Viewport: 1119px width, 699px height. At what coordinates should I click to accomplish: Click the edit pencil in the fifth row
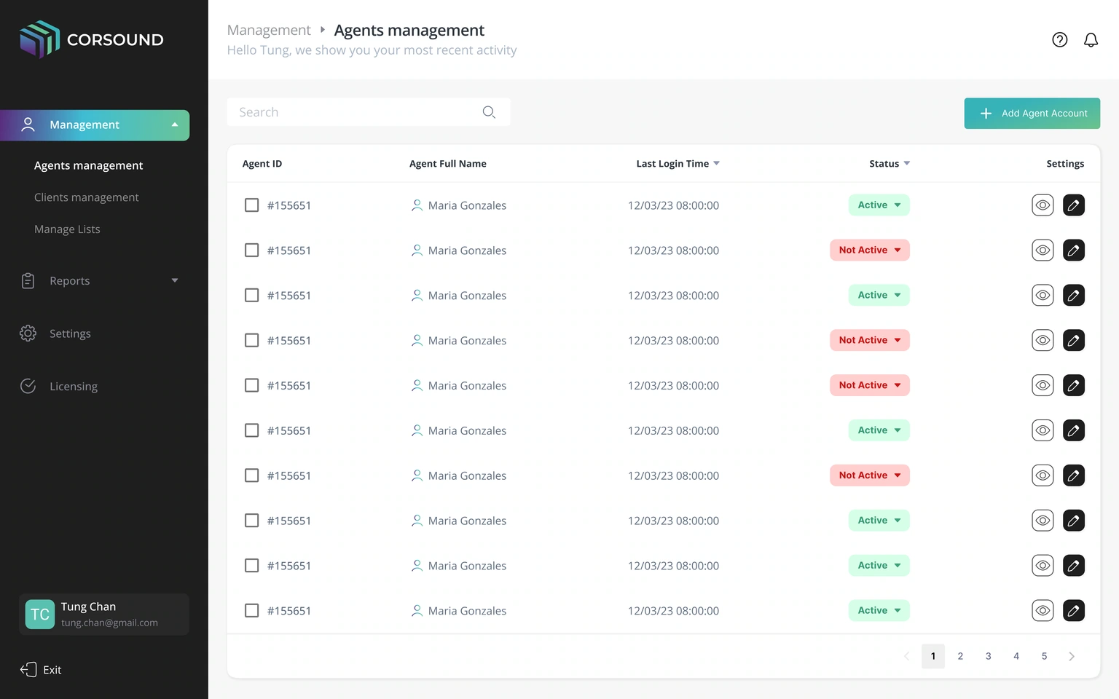(1074, 385)
